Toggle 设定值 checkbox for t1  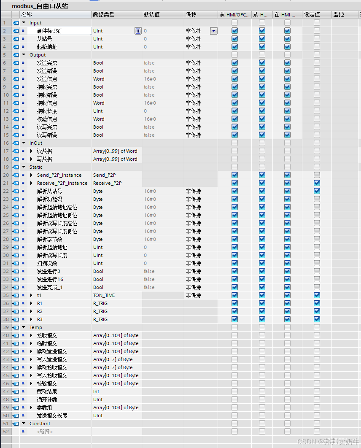click(317, 295)
